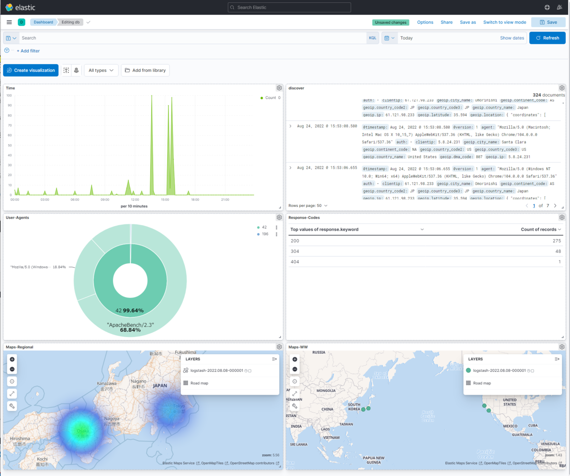
Task: Open the hamburger navigation menu
Action: click(x=9, y=22)
